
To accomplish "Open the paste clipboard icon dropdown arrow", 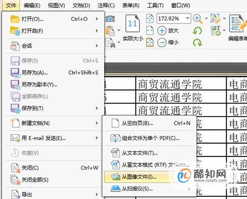I will (x=119, y=30).
